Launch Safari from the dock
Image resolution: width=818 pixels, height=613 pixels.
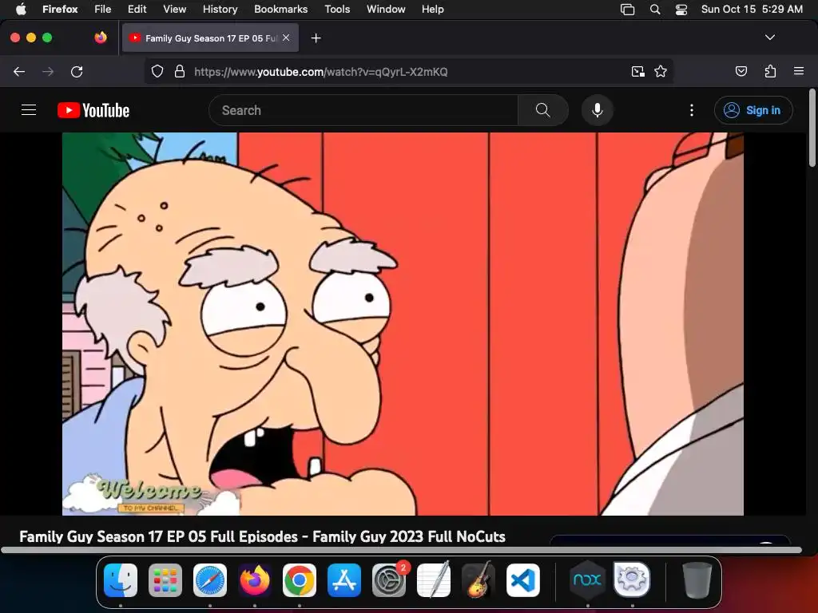tap(210, 580)
